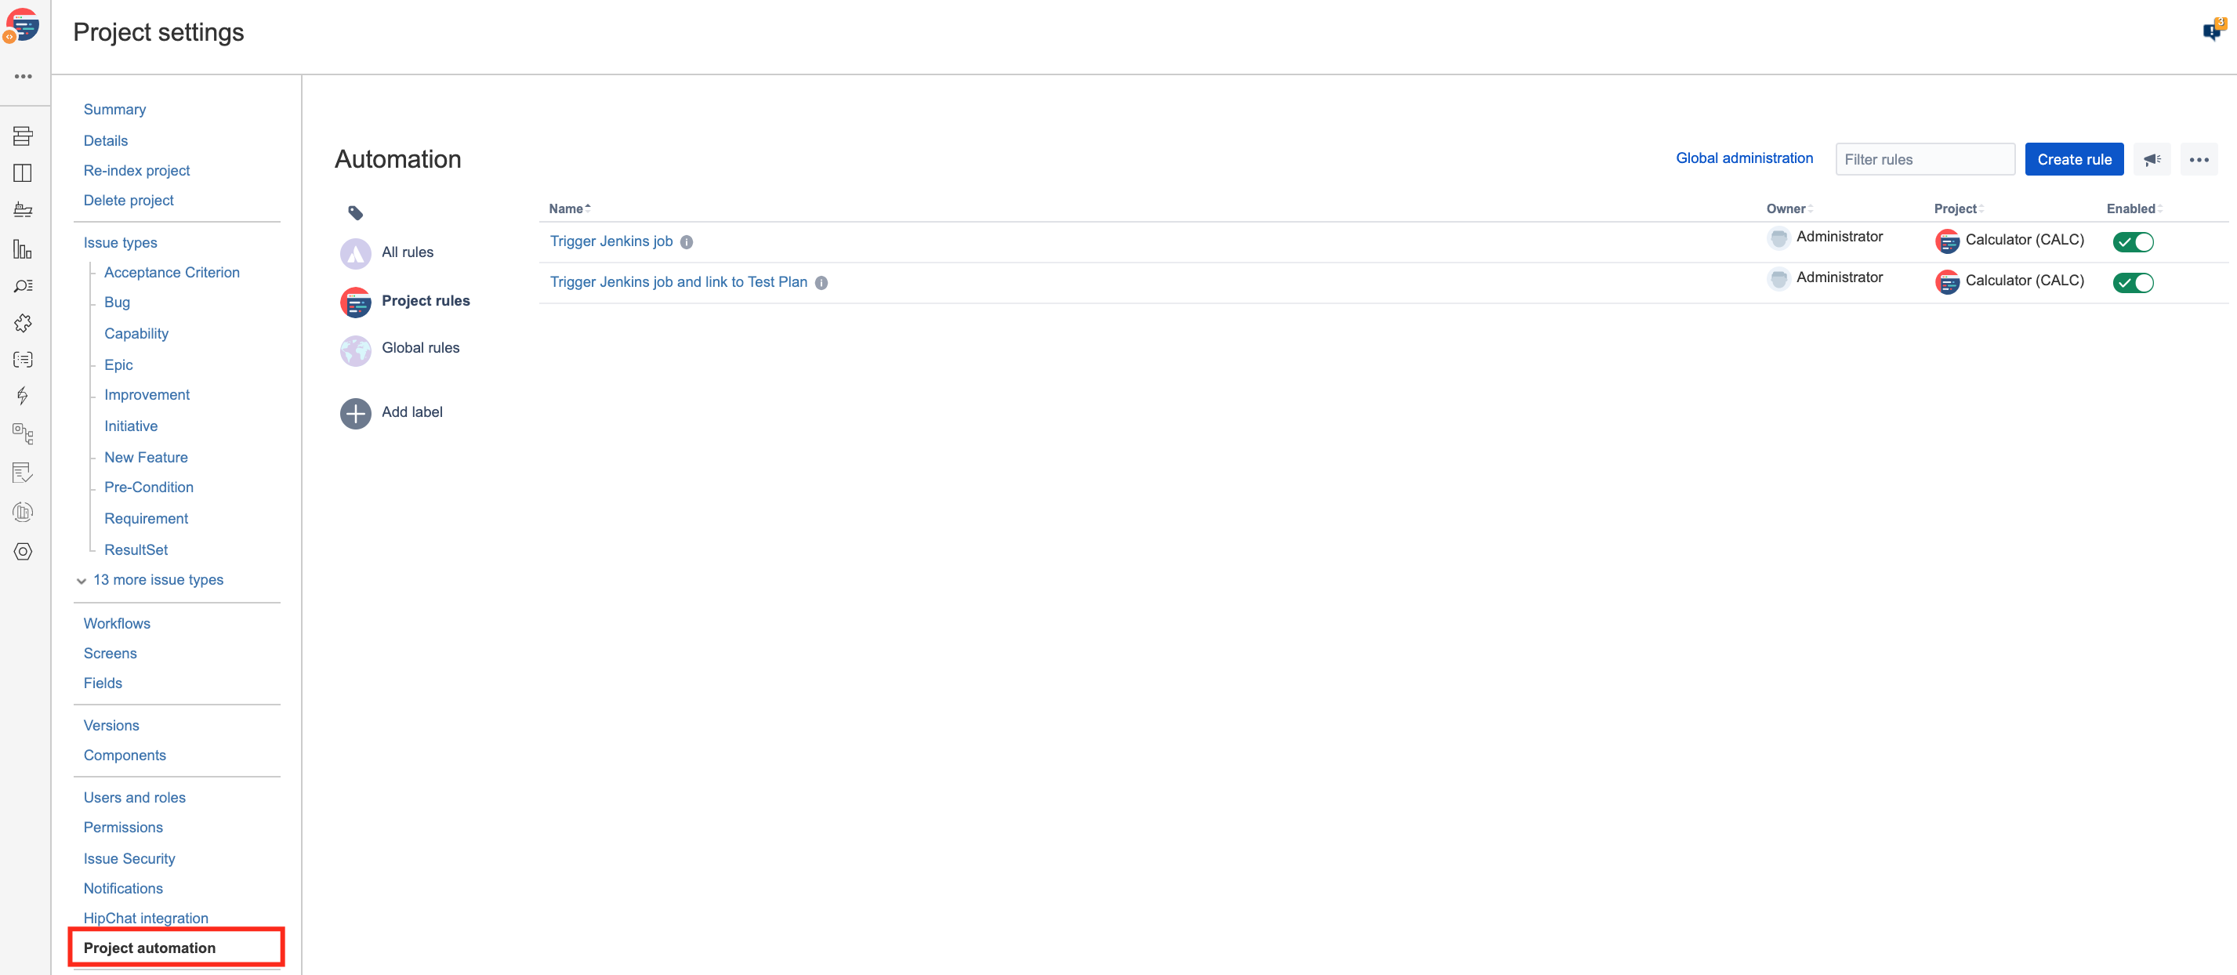The height and width of the screenshot is (975, 2237).
Task: Select the Capability issue type
Action: (136, 333)
